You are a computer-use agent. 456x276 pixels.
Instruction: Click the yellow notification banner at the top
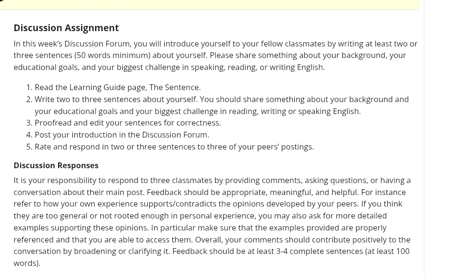pos(211,4)
